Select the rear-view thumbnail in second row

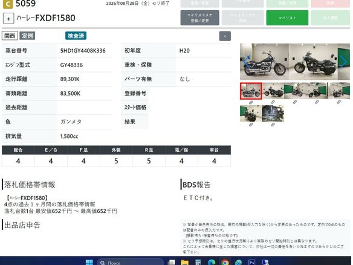pyautogui.click(x=251, y=113)
